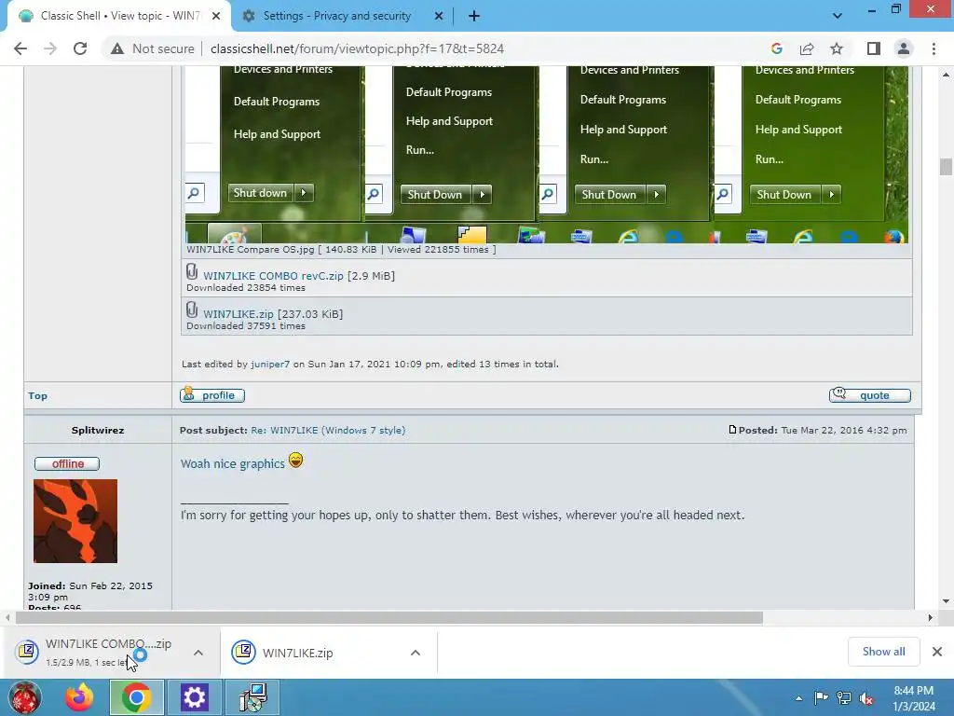The height and width of the screenshot is (716, 954).
Task: Open the Start menu orb
Action: click(x=25, y=697)
